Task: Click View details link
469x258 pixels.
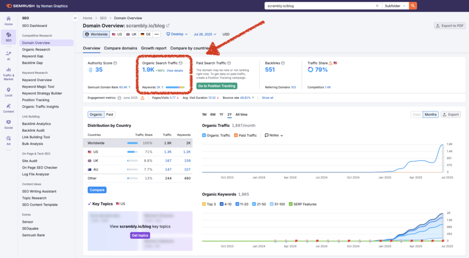Action: (175, 71)
